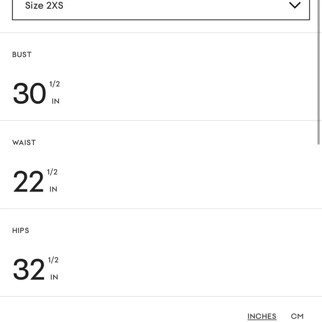Click the IN unit under waist fraction

(53, 189)
